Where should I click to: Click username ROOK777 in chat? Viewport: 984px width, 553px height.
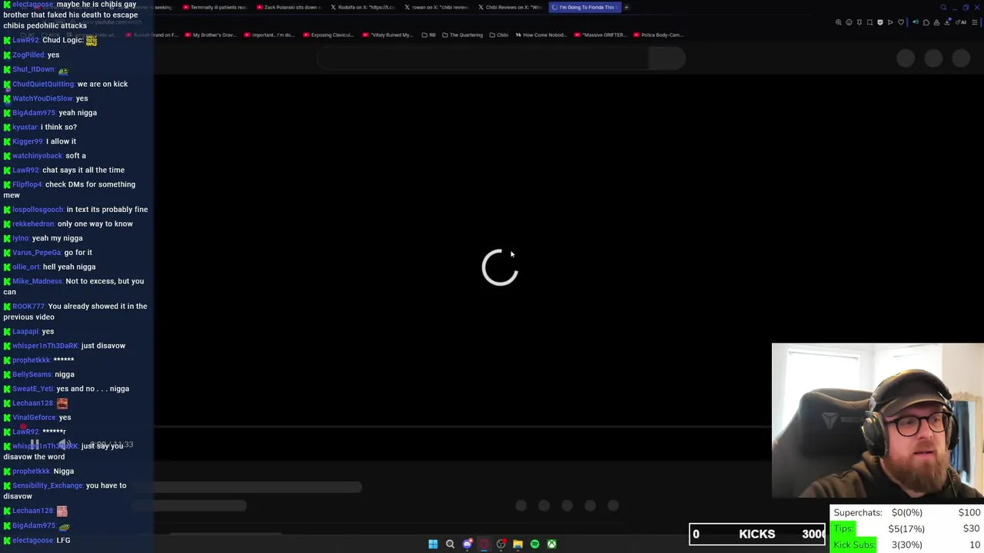pyautogui.click(x=28, y=306)
